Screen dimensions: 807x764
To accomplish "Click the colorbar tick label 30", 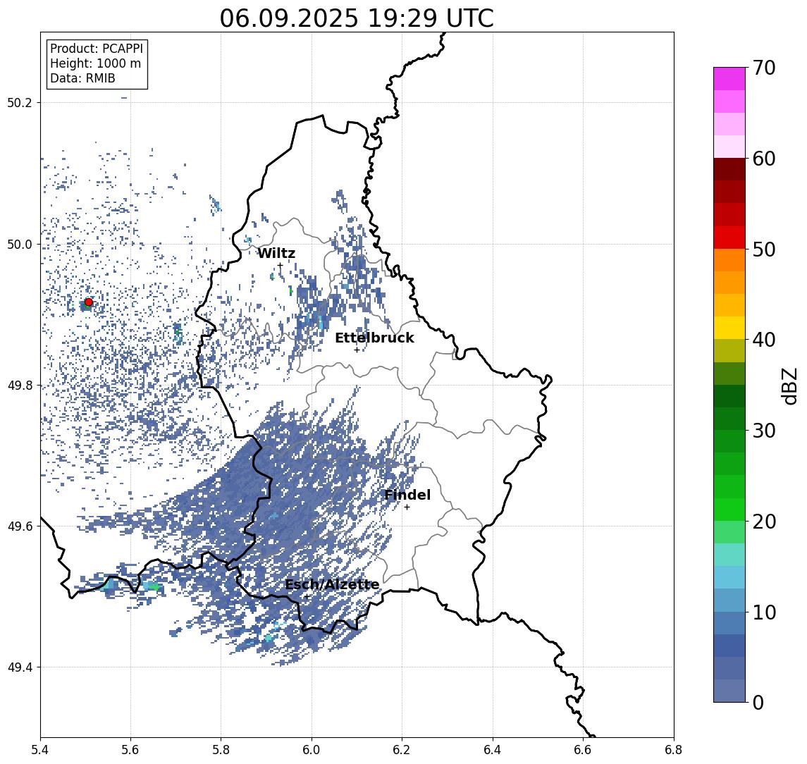I will point(764,431).
